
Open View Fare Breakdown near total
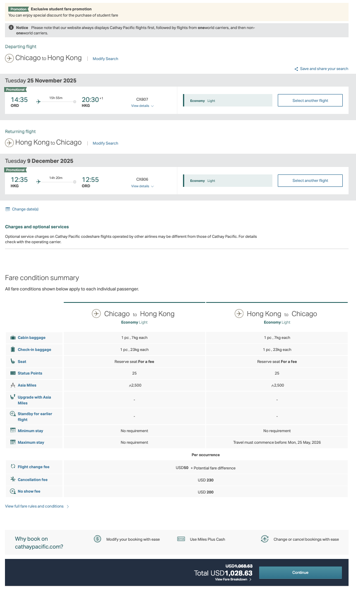point(233,580)
